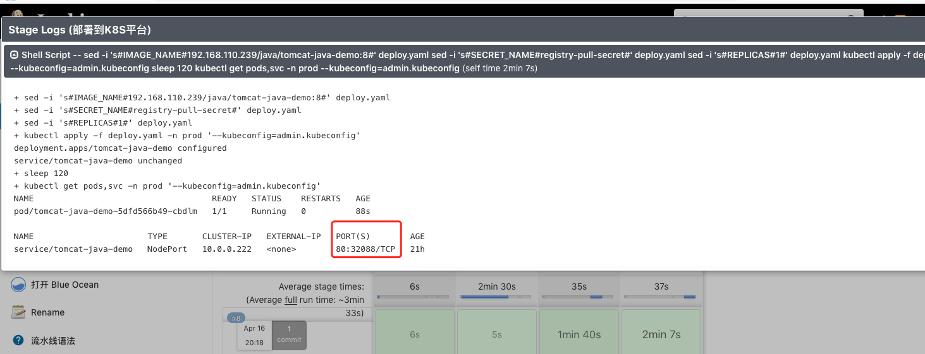Open the 2min 7s stage cell
Viewport: 925px width, 354px height.
pos(661,334)
